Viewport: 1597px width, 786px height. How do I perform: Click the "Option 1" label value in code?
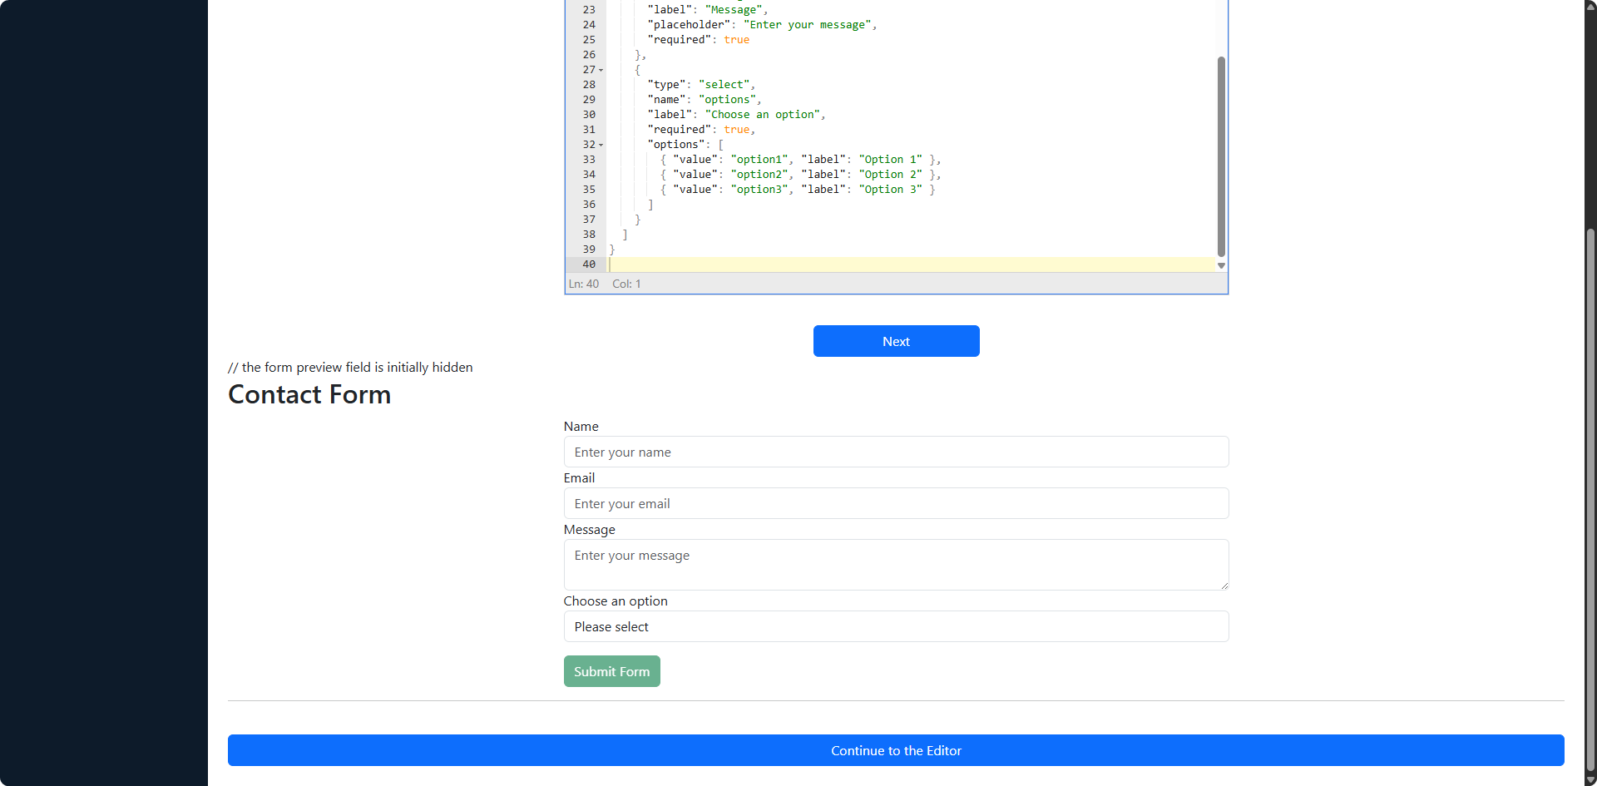(x=890, y=160)
